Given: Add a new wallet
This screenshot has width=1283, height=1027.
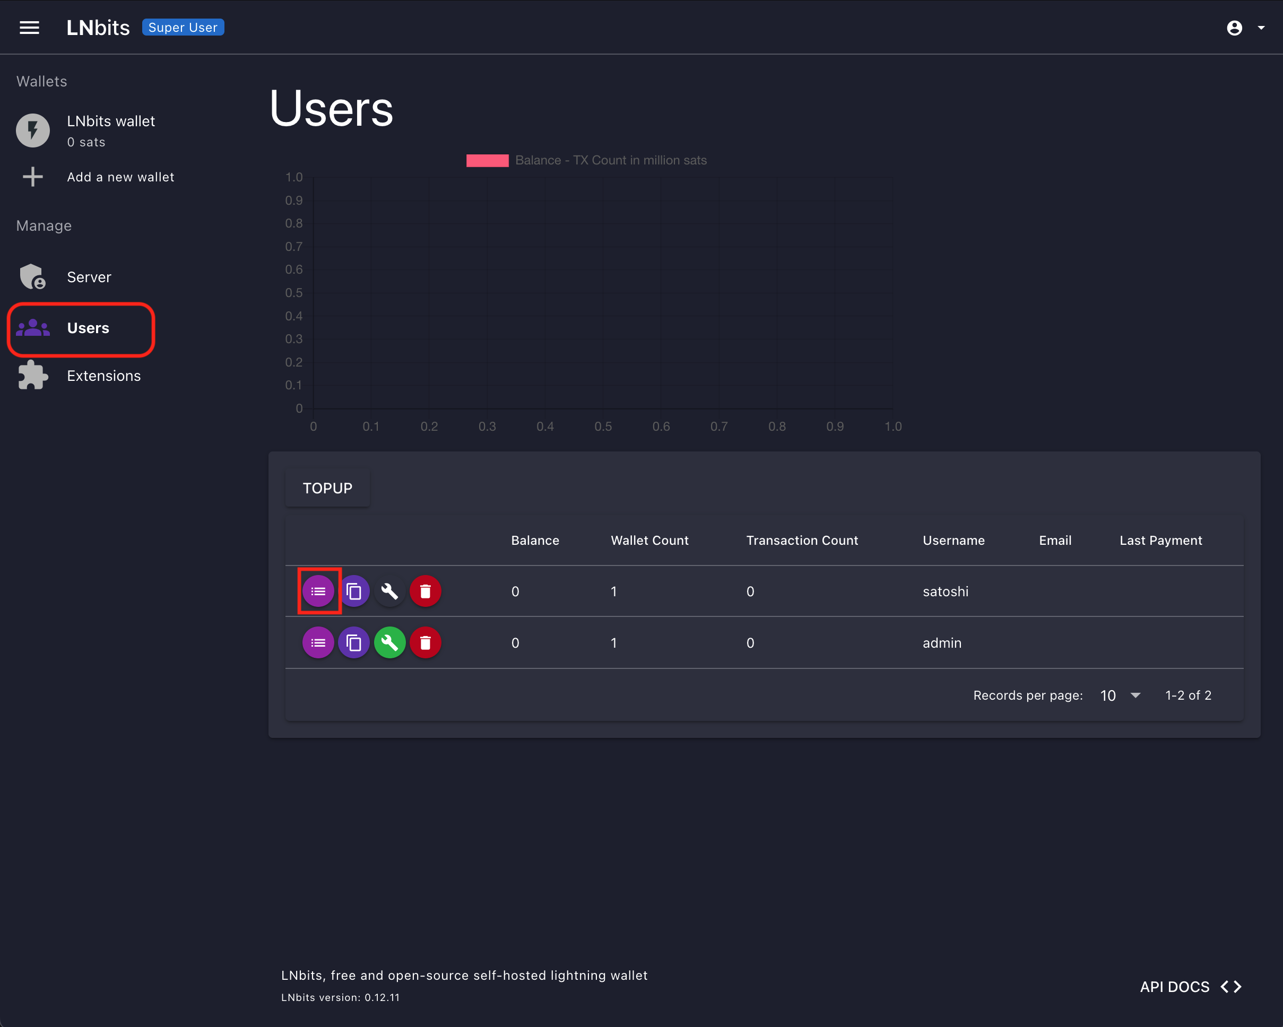Looking at the screenshot, I should pos(119,177).
